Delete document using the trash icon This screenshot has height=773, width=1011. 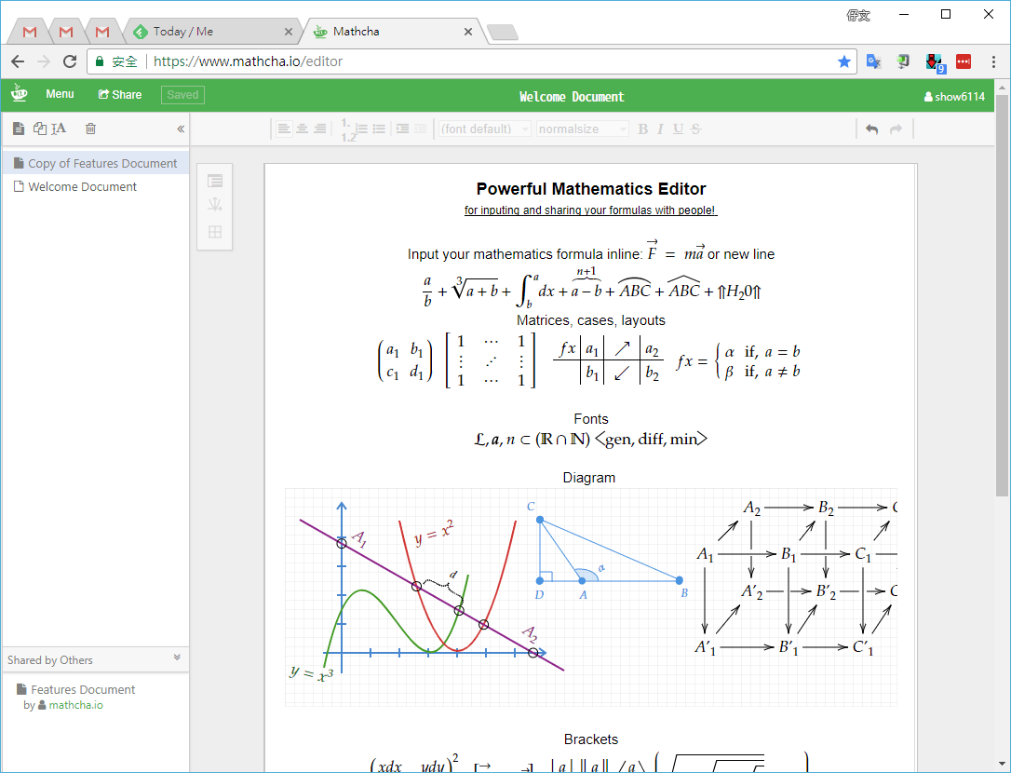tap(90, 129)
